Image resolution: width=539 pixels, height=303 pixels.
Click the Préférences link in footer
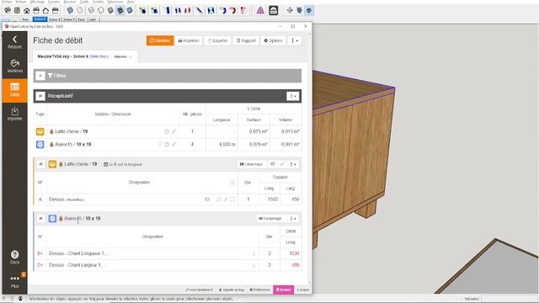point(259,290)
